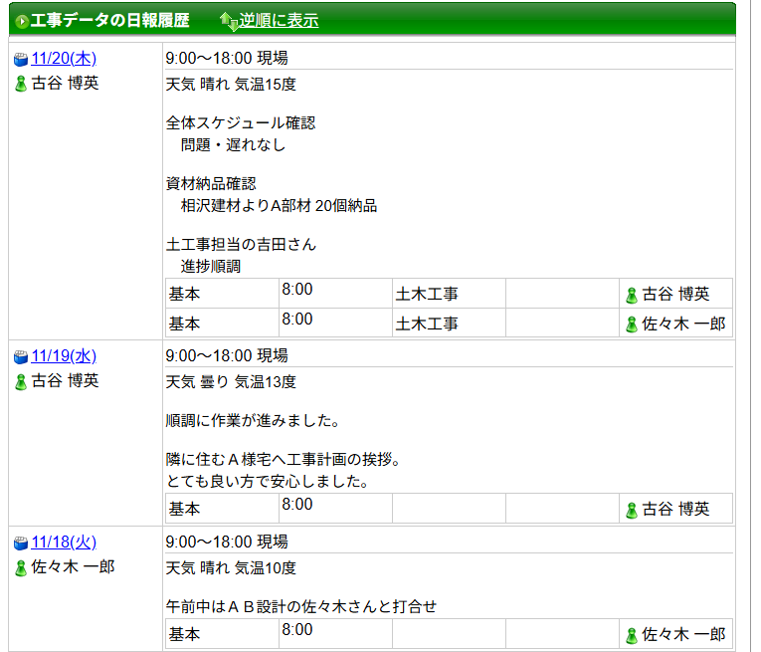761x652 pixels.
Task: Click the user icon beside 佐々木 一郎 under 11/18
Action: (21, 567)
